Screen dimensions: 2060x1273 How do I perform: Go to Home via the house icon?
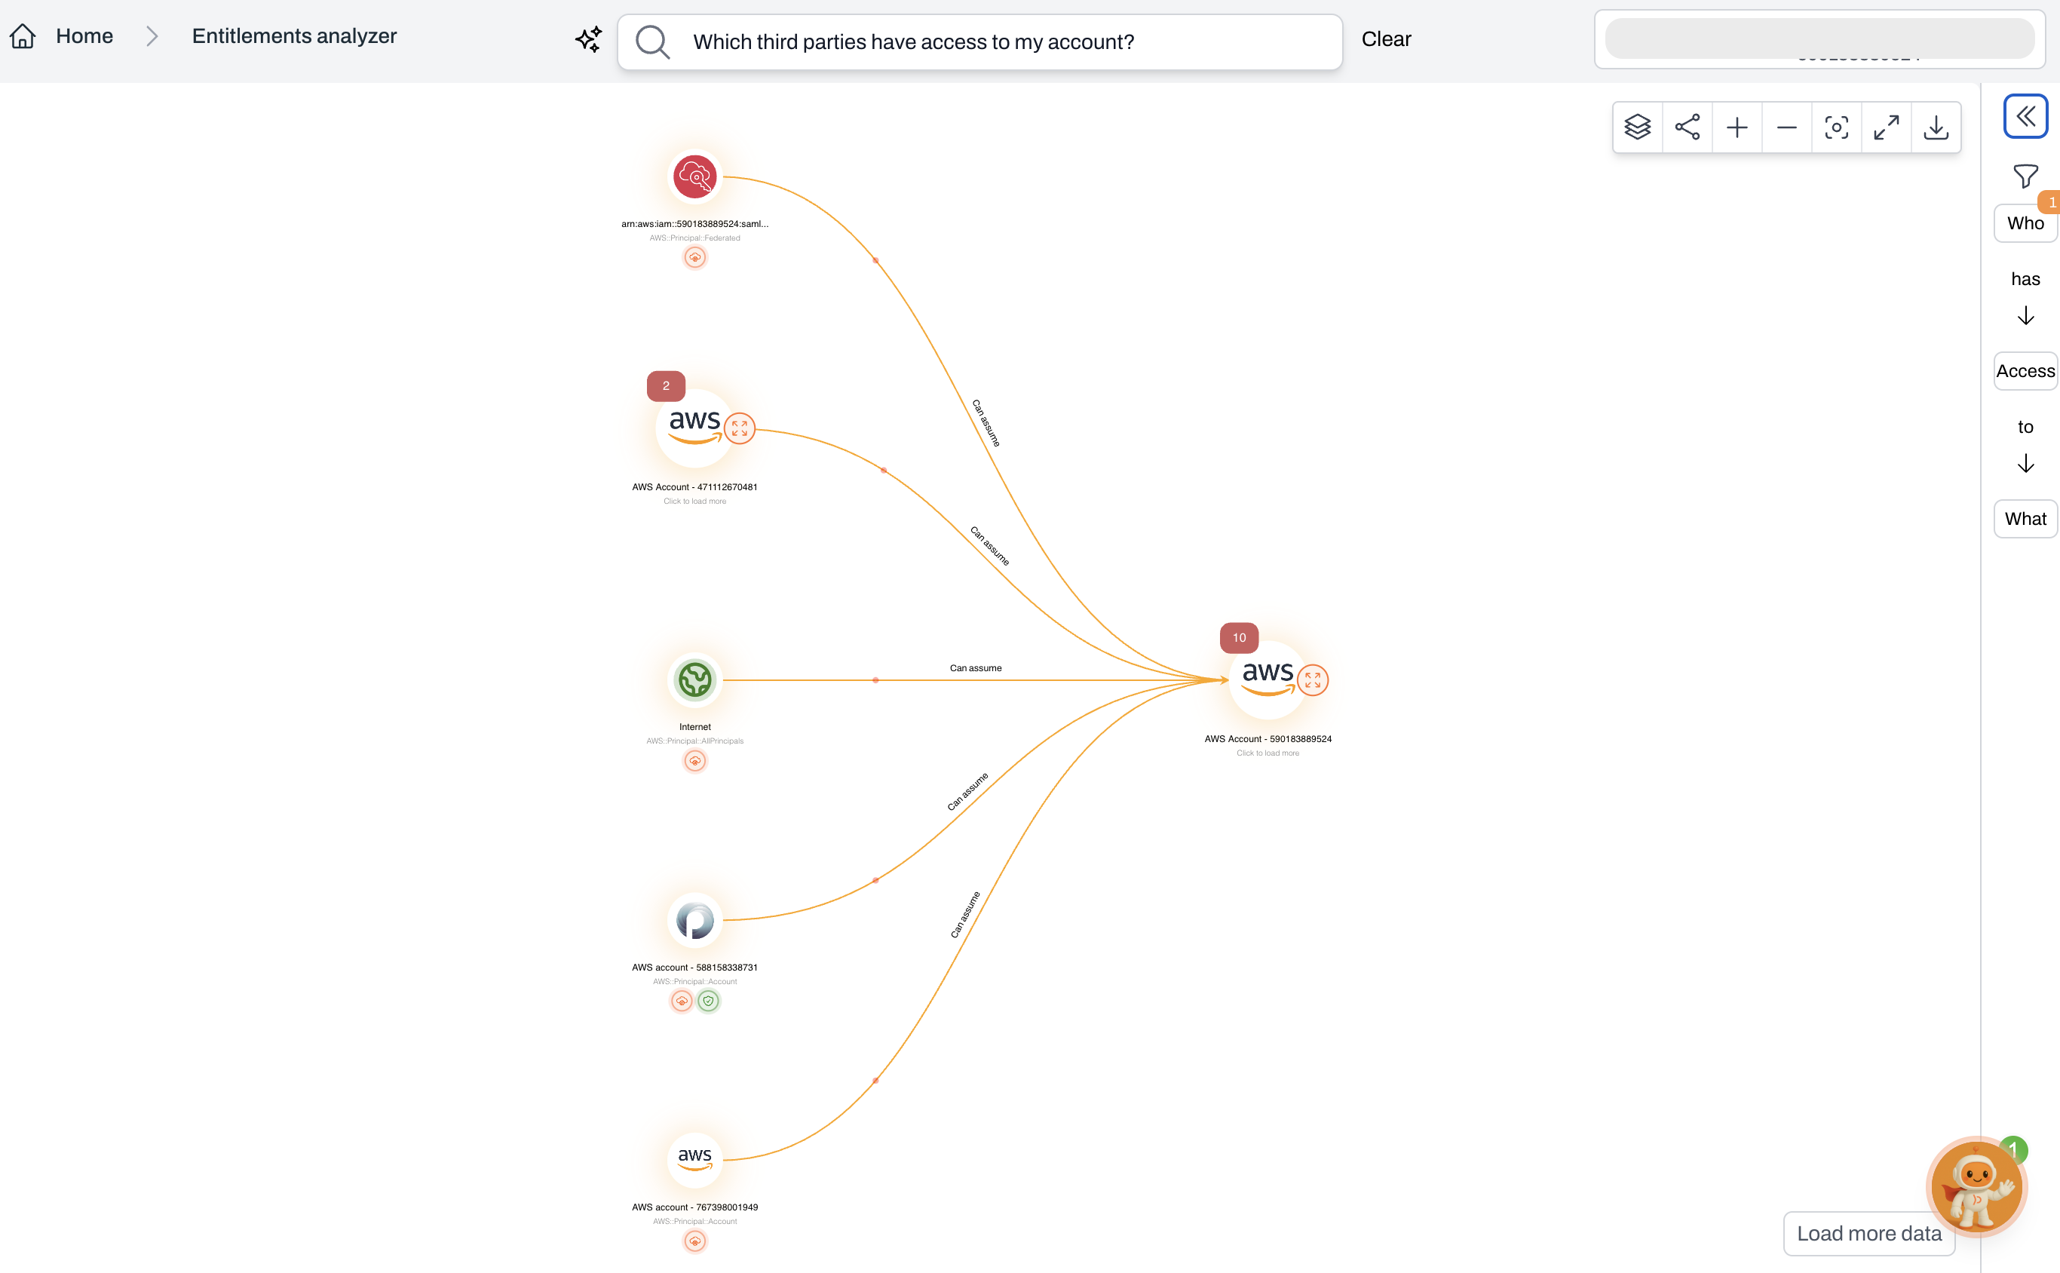(x=23, y=36)
